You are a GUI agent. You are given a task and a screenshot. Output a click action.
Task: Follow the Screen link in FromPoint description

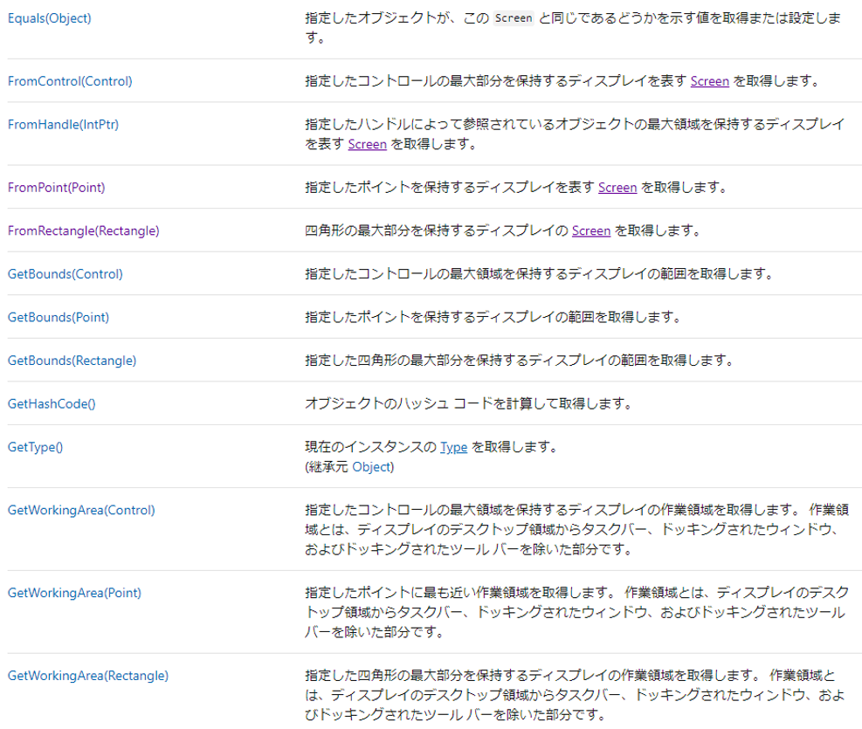tap(617, 187)
